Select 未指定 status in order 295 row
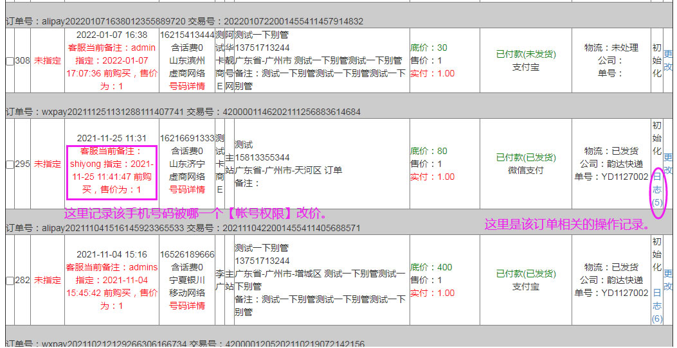 pos(48,164)
